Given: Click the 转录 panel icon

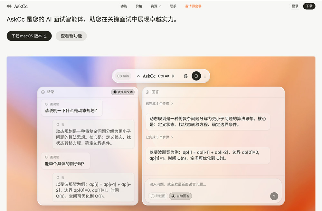Looking at the screenshot, I should 43,92.
